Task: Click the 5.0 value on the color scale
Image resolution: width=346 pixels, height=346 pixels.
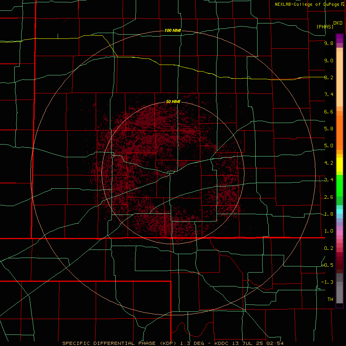Action: click(329, 146)
